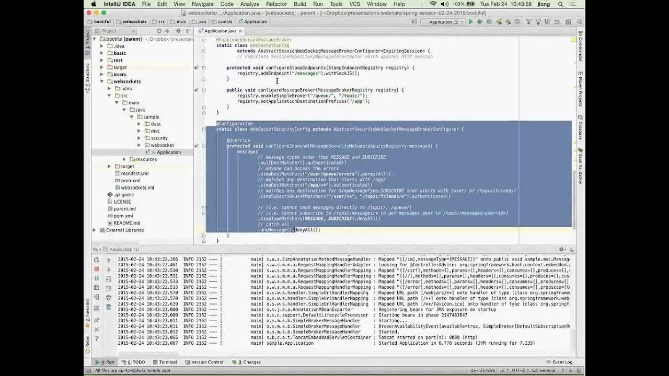
Task: Expand the rest module folder
Action: pos(102,60)
